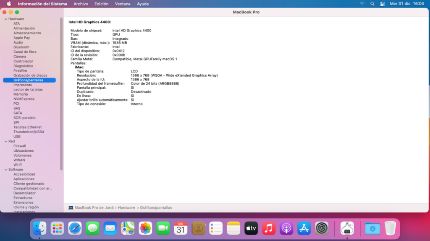Open the Ventana menu
430x241 pixels.
coord(122,4)
